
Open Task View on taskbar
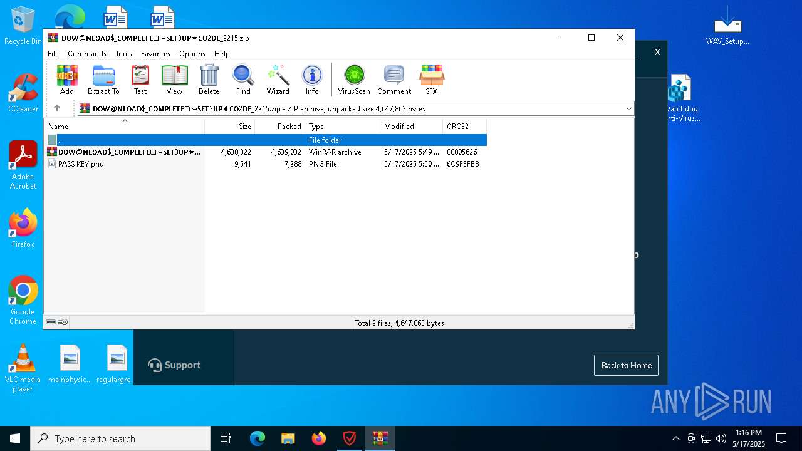226,438
